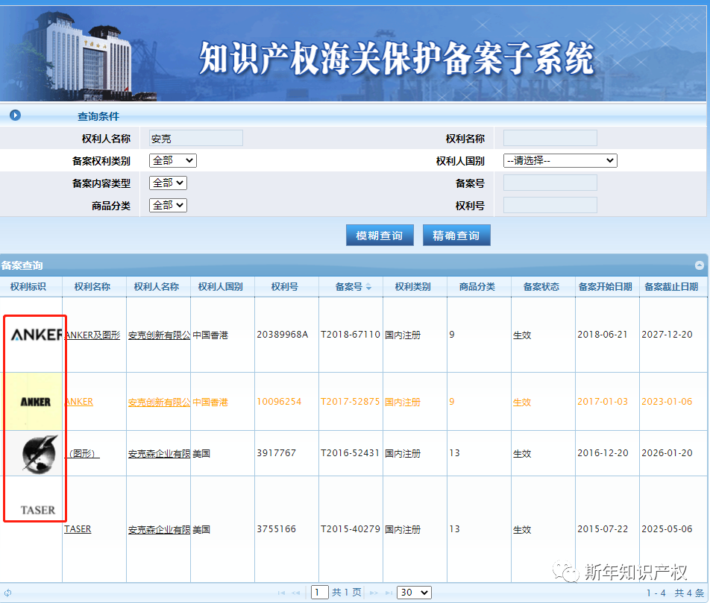
Task: Open the 权利人国别 country selector
Action: point(559,160)
